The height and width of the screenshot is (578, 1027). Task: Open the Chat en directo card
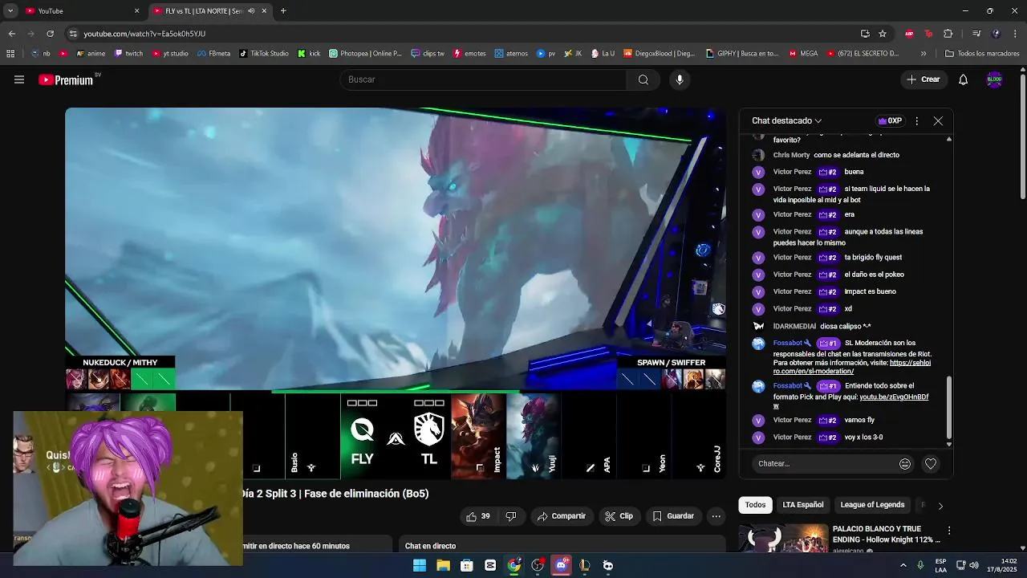[x=562, y=546]
